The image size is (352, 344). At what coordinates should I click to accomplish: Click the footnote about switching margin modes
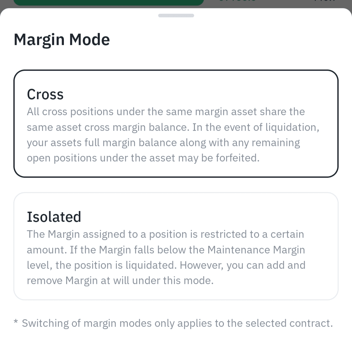(x=177, y=323)
